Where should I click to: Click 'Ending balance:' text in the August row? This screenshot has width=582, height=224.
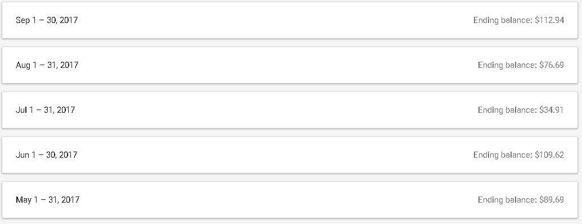(x=507, y=65)
